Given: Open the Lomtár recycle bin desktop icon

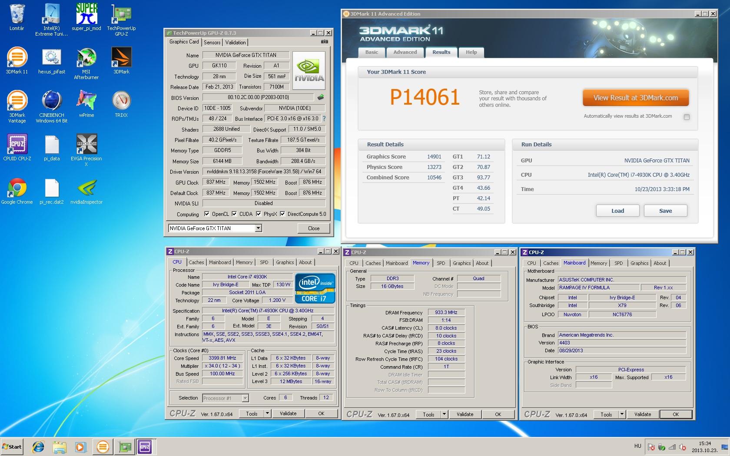Looking at the screenshot, I should [x=17, y=17].
